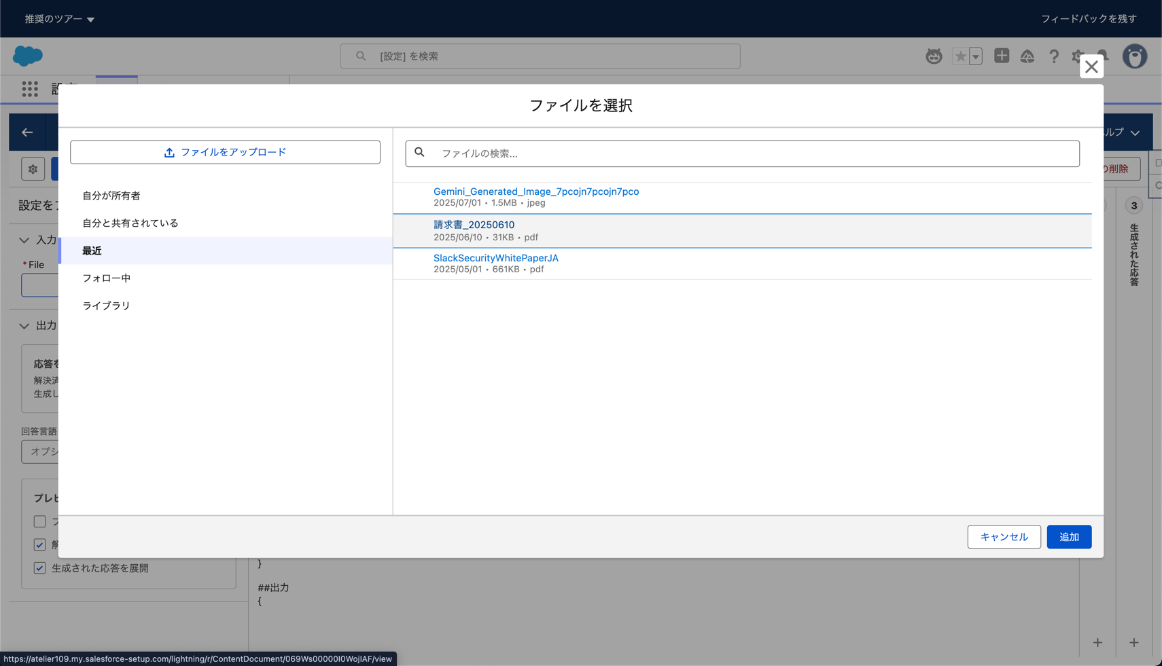Open the 推奨のツアー dropdown
Viewport: 1162px width, 666px height.
coord(60,19)
